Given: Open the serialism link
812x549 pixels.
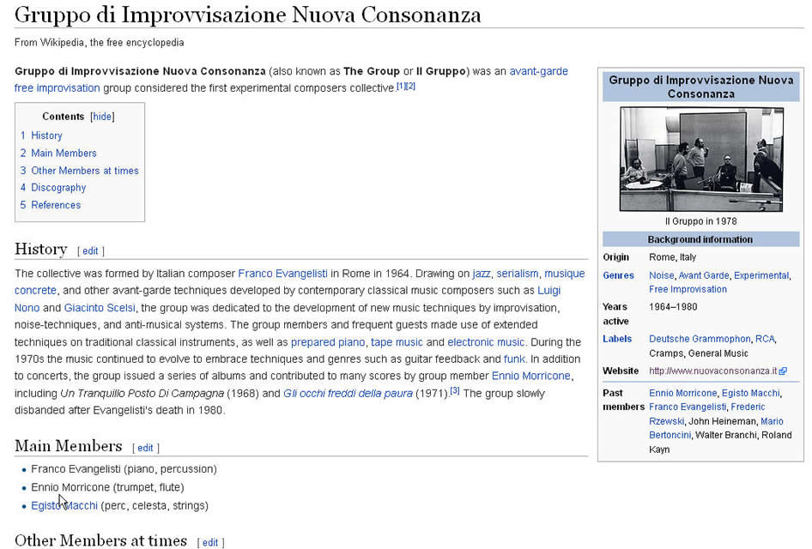Looking at the screenshot, I should click(518, 273).
